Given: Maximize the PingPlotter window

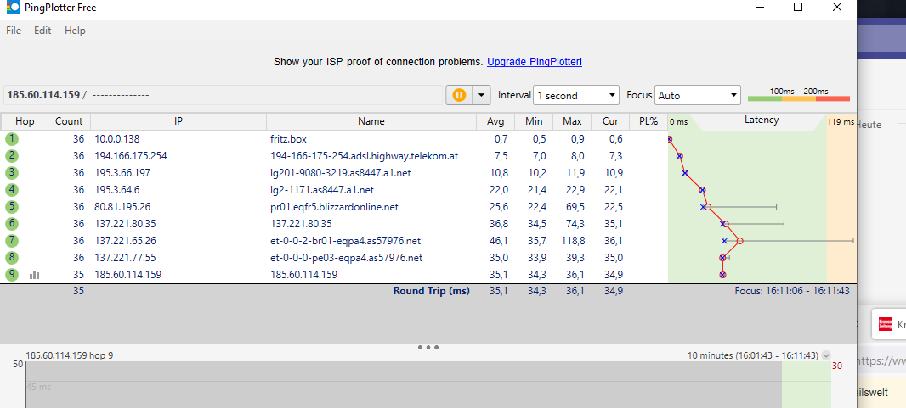Looking at the screenshot, I should point(798,8).
